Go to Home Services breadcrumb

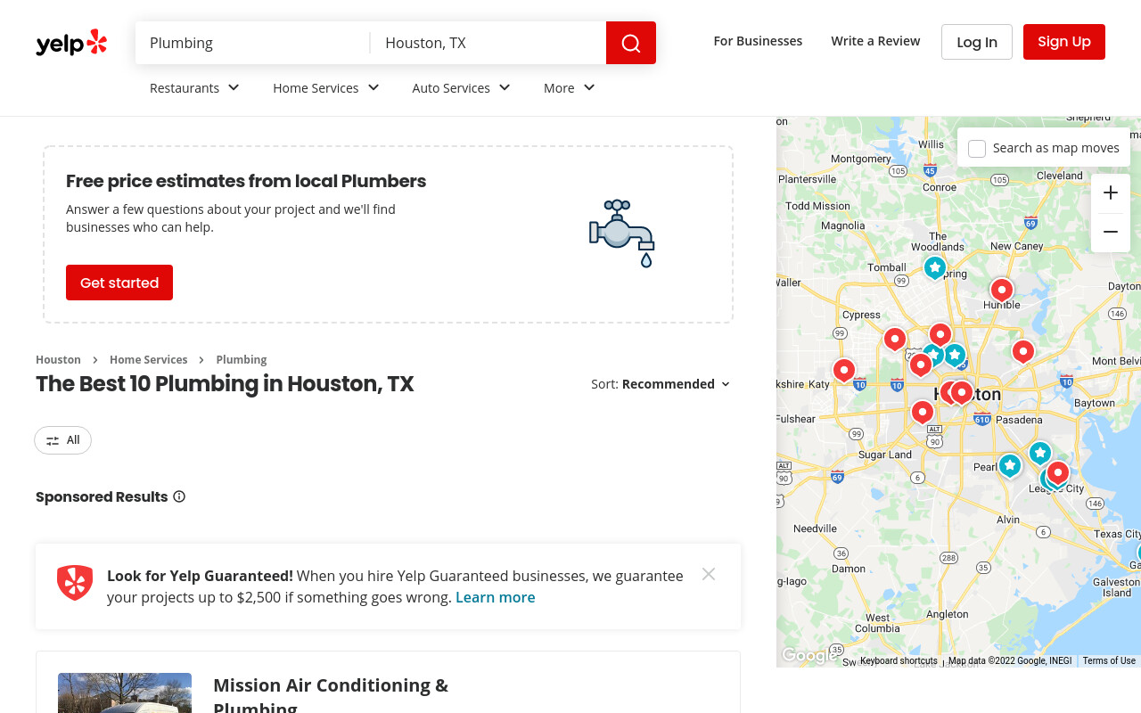(x=148, y=359)
